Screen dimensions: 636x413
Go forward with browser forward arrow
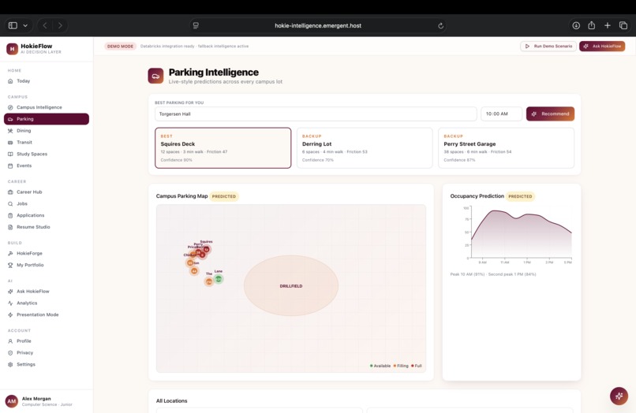pyautogui.click(x=60, y=25)
